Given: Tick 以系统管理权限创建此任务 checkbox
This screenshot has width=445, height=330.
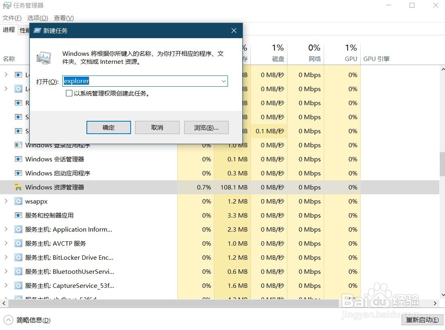Looking at the screenshot, I should click(x=69, y=93).
